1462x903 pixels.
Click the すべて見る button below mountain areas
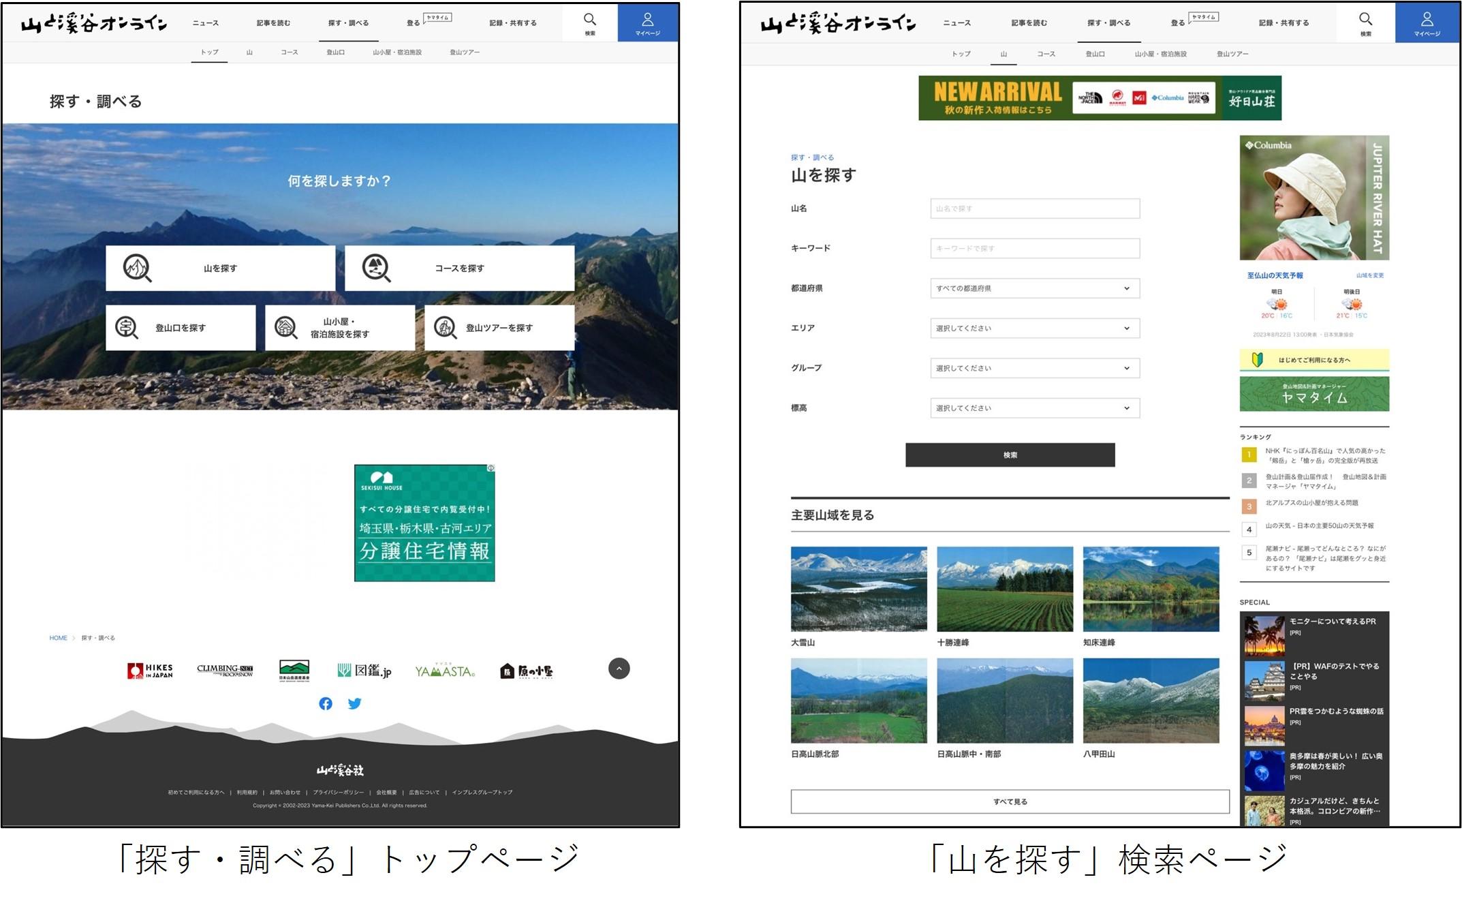pos(1010,801)
